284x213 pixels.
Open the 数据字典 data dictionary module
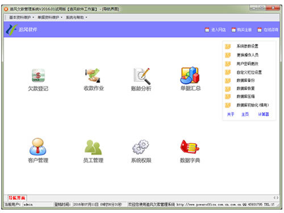(190, 151)
